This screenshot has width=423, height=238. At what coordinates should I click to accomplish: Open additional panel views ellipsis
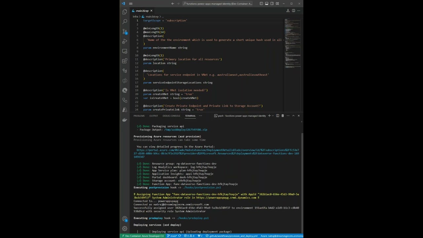coord(200,116)
